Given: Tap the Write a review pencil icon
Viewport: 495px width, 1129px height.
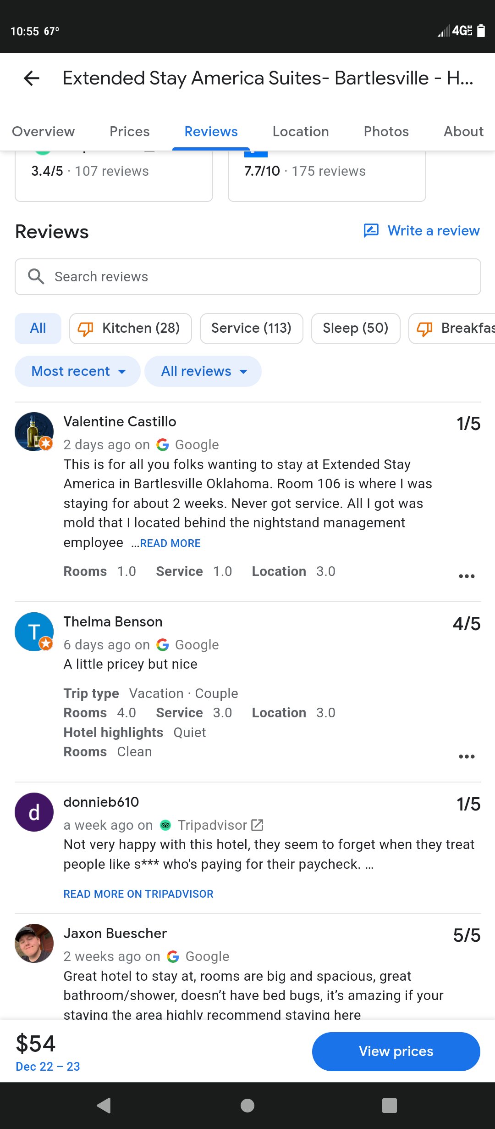Looking at the screenshot, I should 371,230.
